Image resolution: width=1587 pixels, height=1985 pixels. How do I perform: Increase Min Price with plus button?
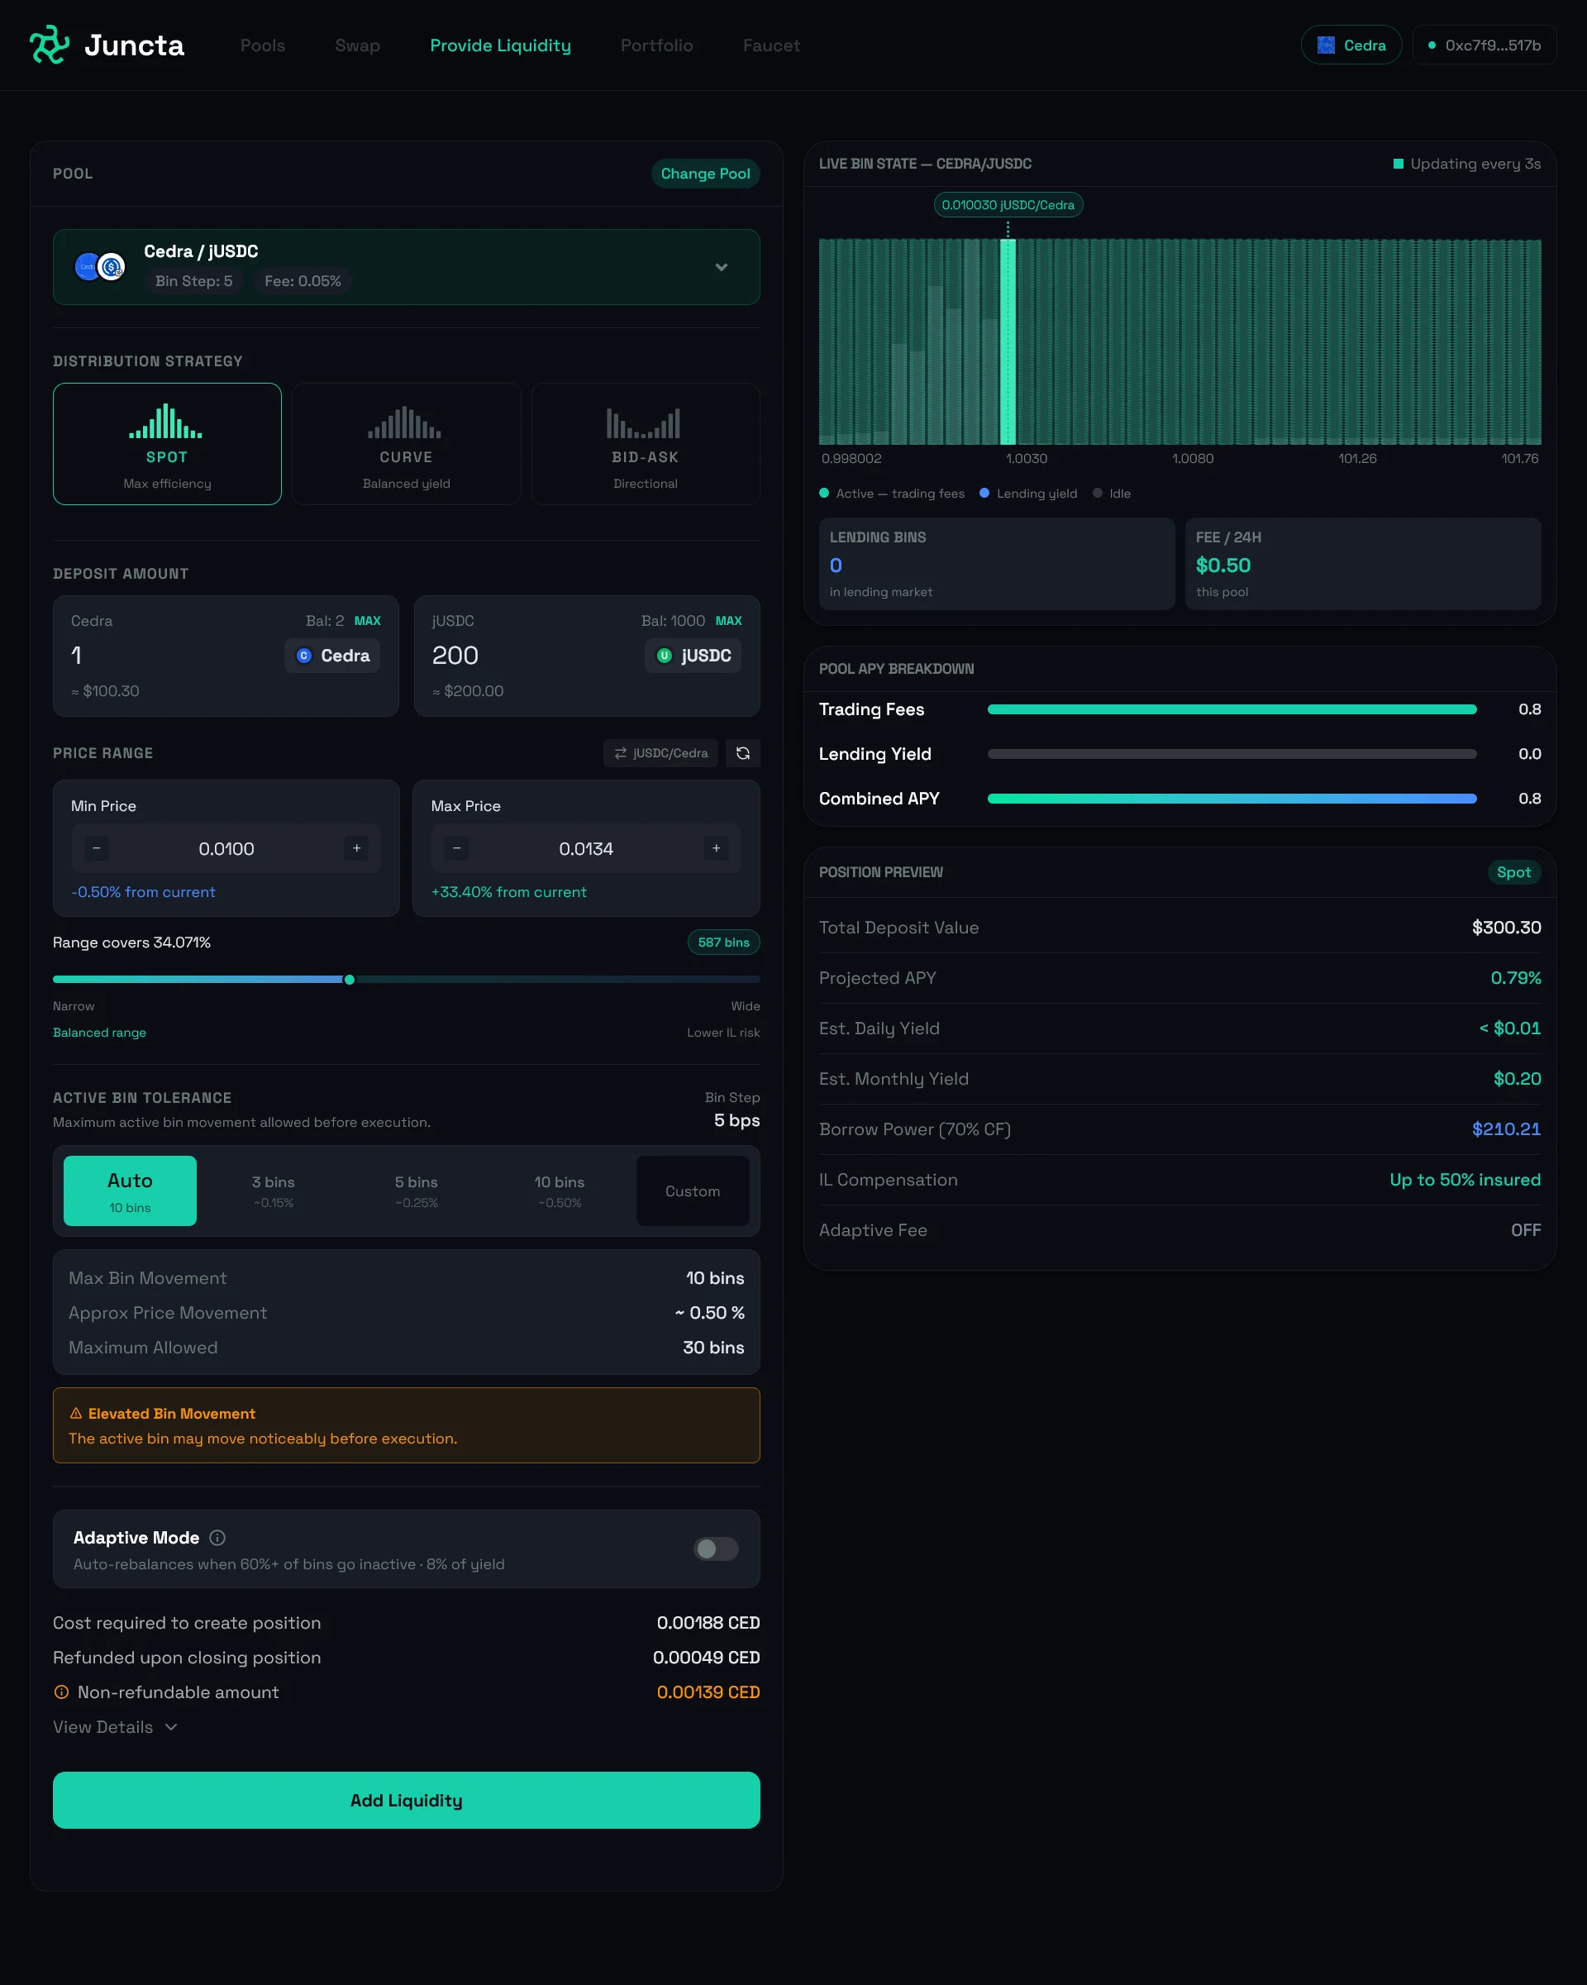coord(356,848)
